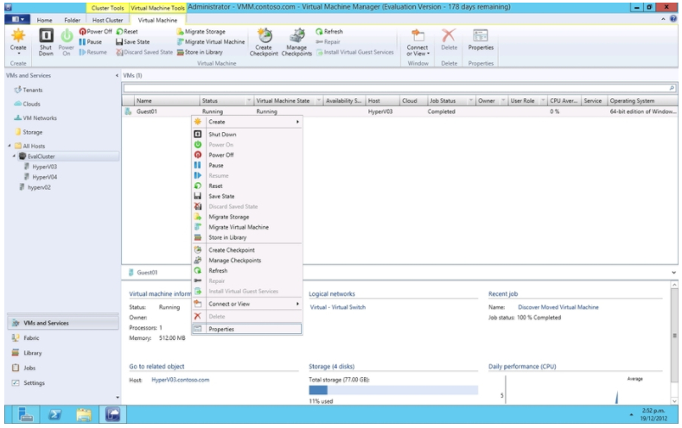Open the Virtual - Virtual Switch link
682x428 pixels.
point(337,307)
